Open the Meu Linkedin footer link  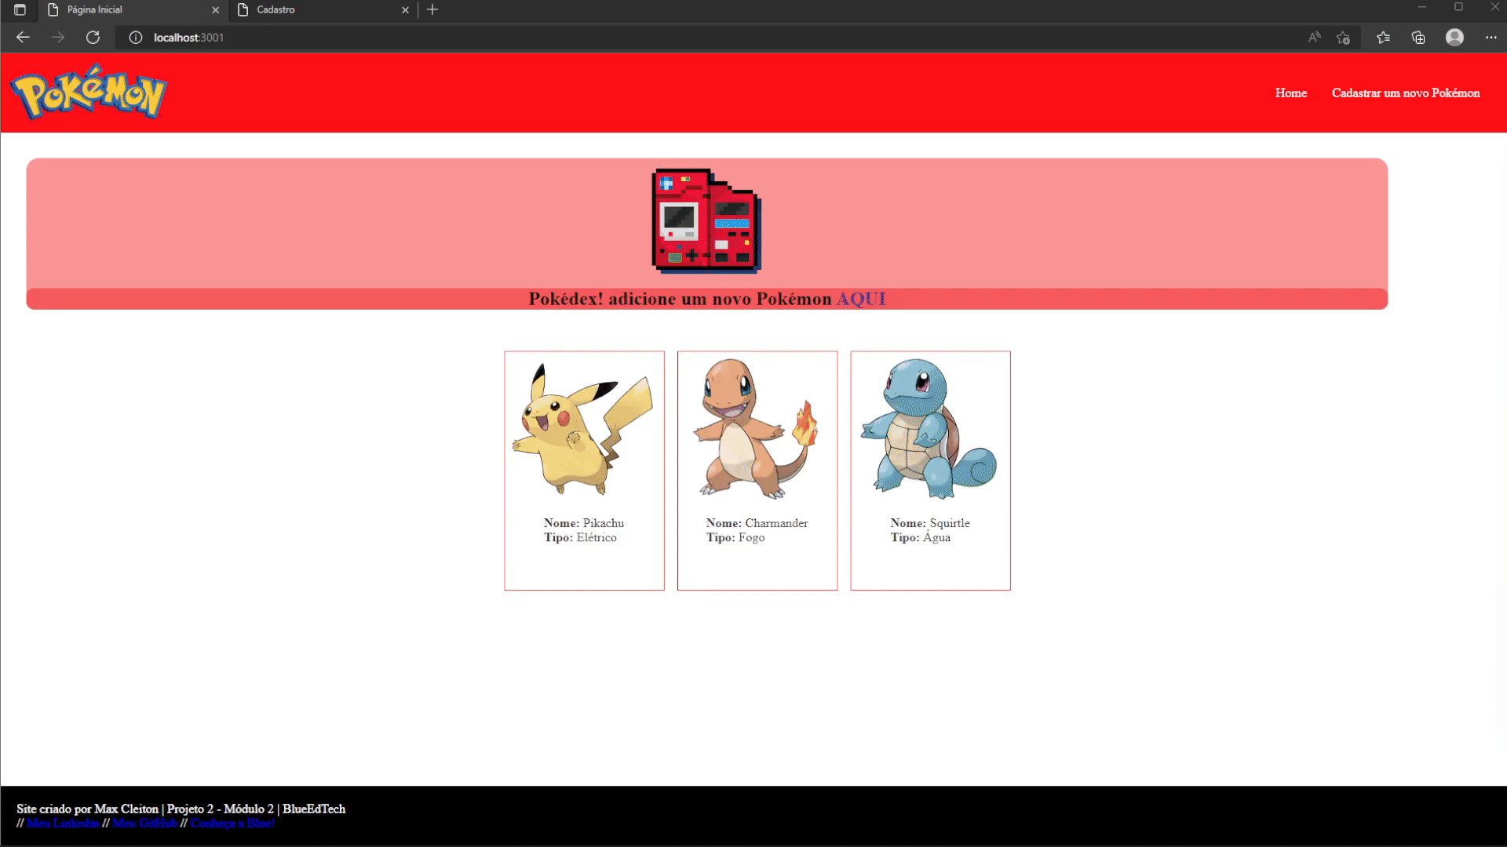coord(63,823)
